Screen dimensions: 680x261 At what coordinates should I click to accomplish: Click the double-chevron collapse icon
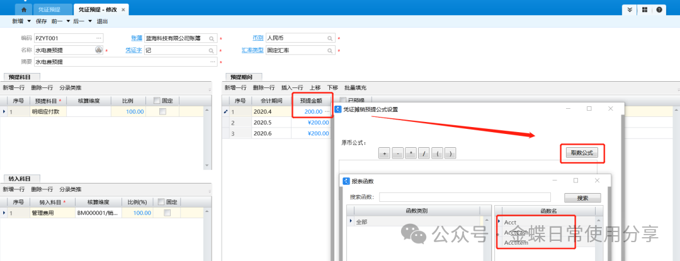coord(630,10)
